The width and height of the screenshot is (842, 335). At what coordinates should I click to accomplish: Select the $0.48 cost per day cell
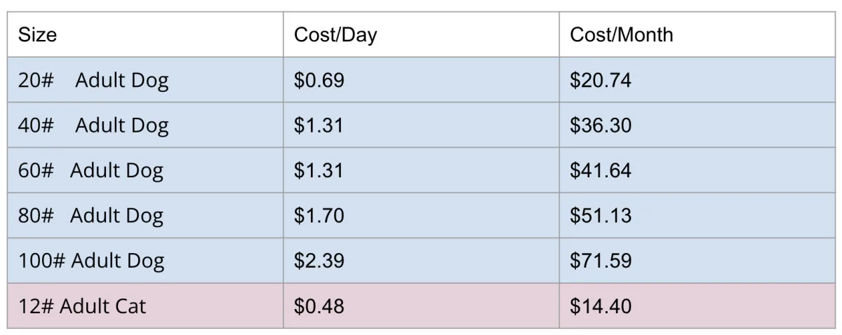(x=421, y=306)
